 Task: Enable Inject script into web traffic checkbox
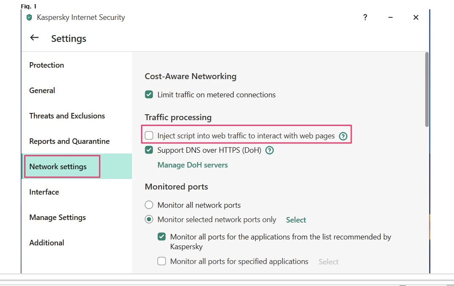point(149,136)
